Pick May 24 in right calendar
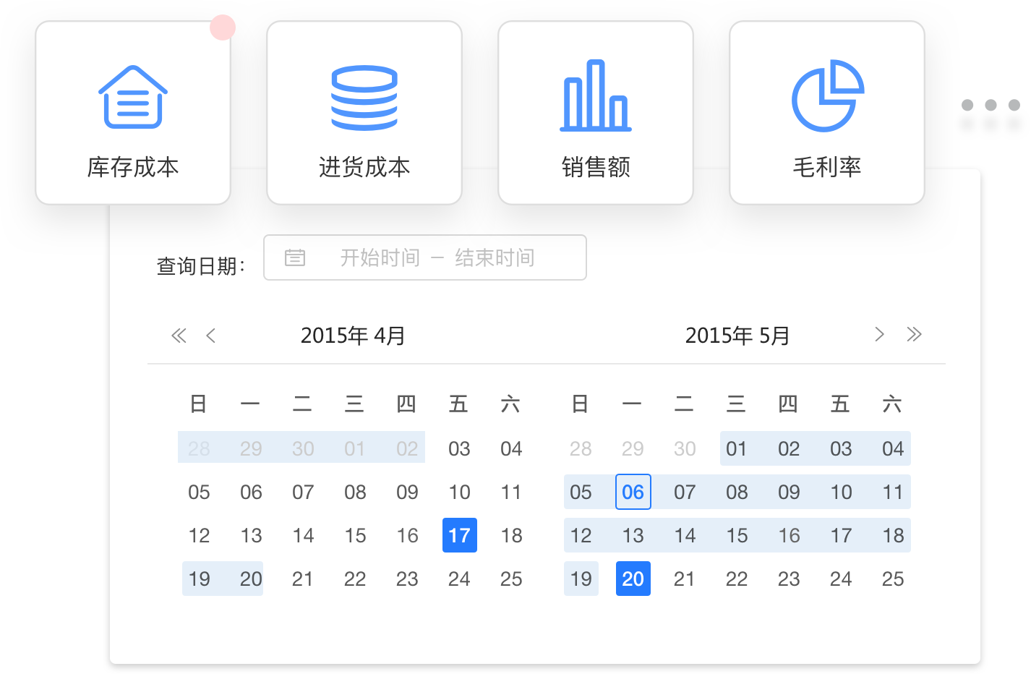Image resolution: width=1031 pixels, height=674 pixels. 842,579
